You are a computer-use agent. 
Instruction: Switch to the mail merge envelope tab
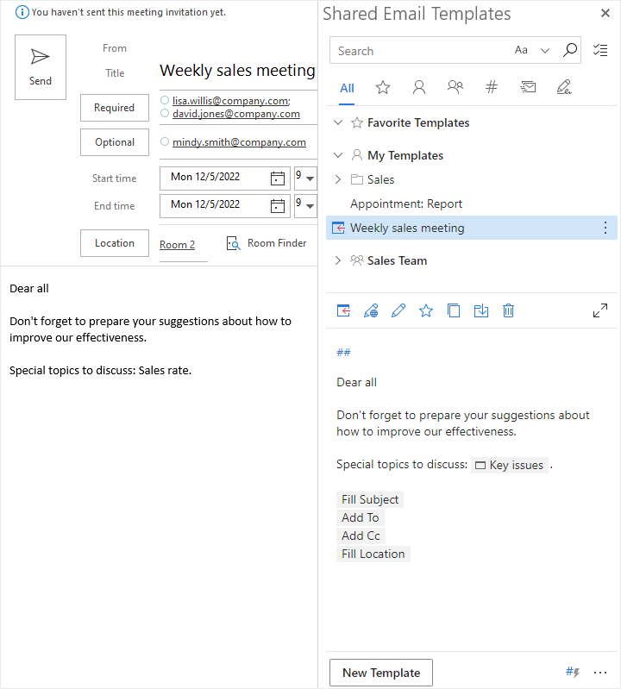(528, 87)
